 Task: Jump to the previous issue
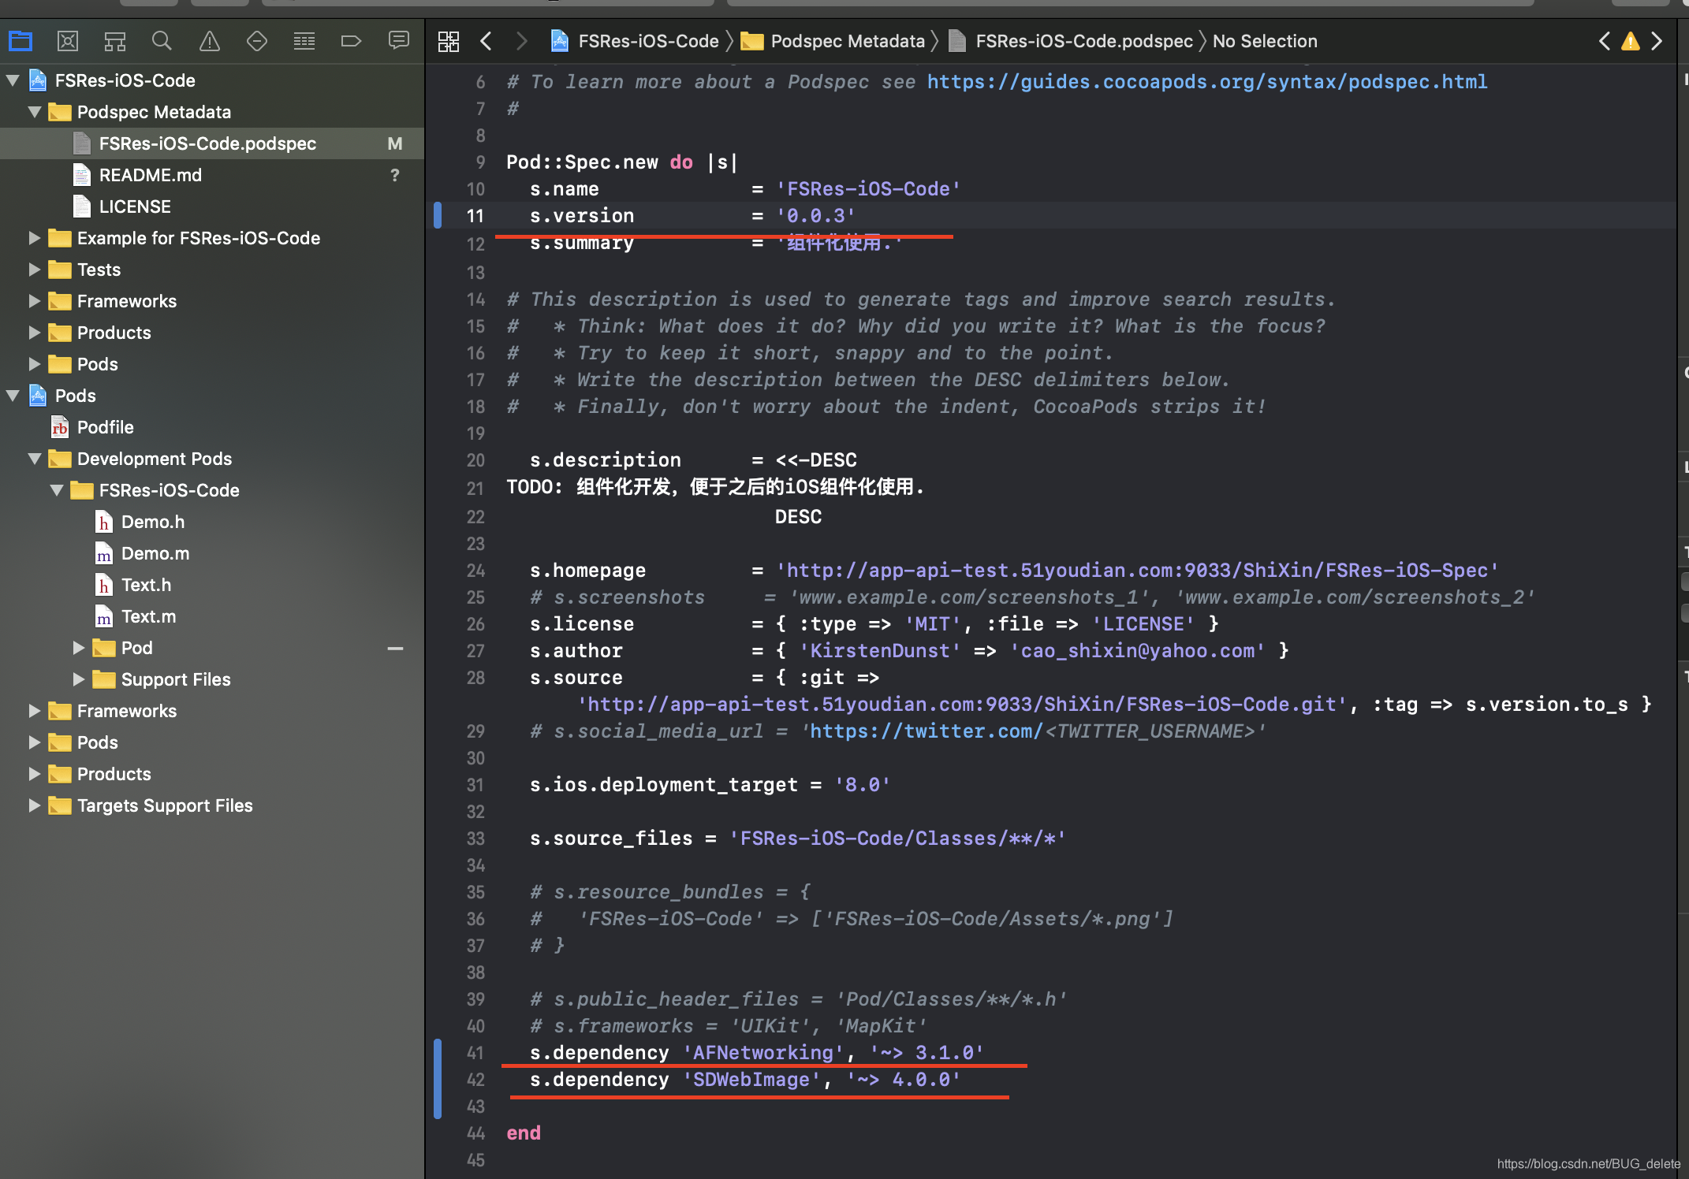point(1604,41)
